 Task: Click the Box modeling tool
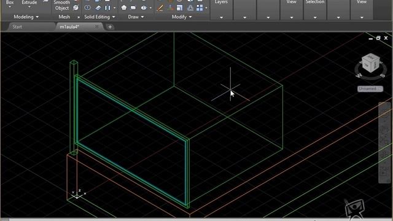10,2
